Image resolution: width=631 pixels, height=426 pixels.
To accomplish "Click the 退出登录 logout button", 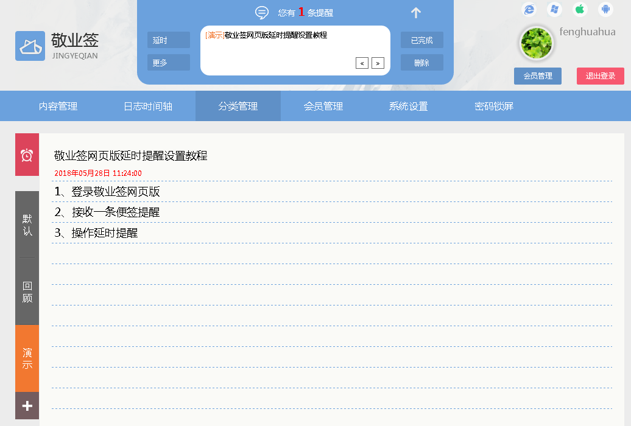I will click(601, 76).
